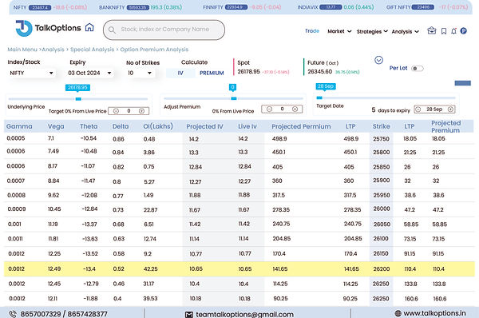This screenshot has width=479, height=318.
Task: Click OI value 42.25
Action: [151, 268]
